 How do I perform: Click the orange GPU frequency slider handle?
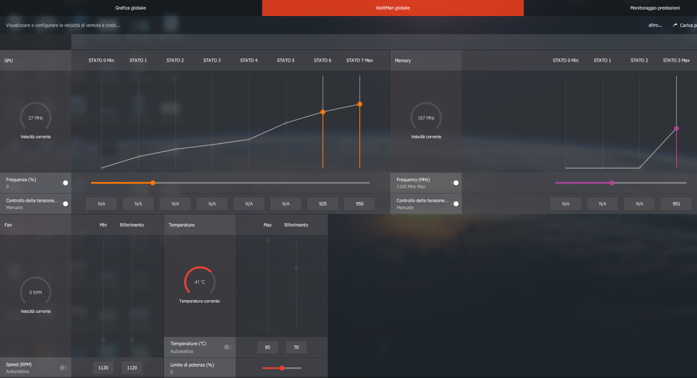coord(153,183)
